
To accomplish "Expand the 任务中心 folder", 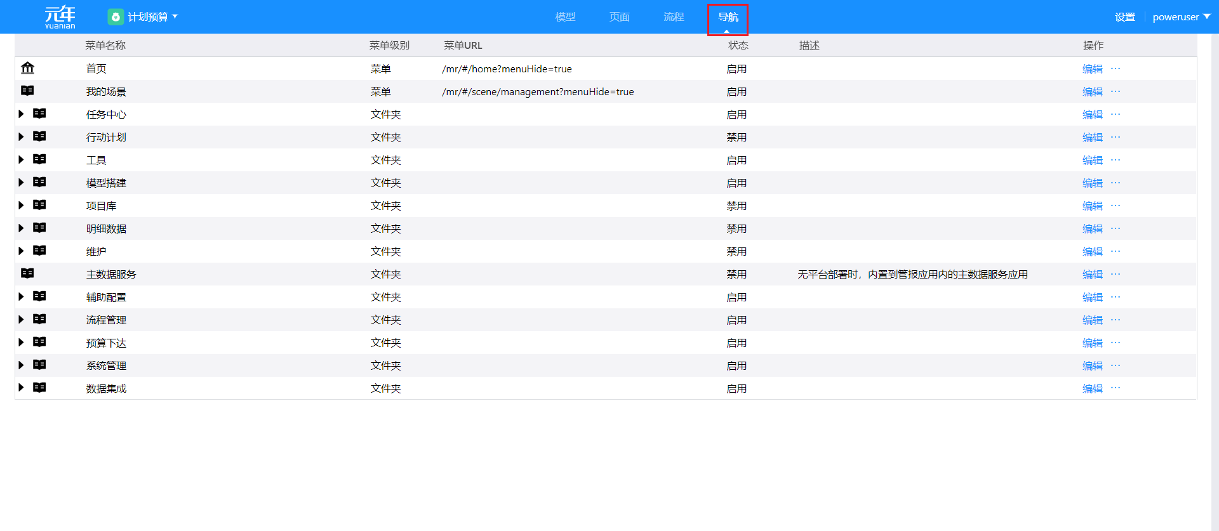I will click(21, 114).
